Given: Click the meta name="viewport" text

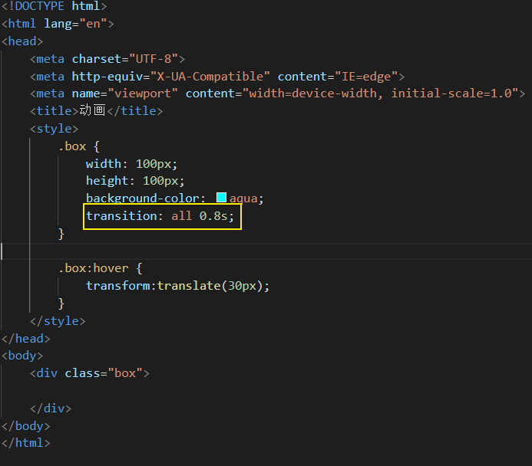Looking at the screenshot, I should 104,94.
